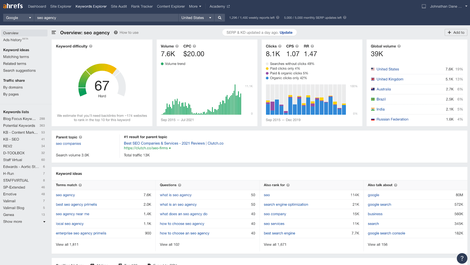Click the Keyword difficulty gauge showing 67
This screenshot has height=265, width=470.
coord(102,81)
